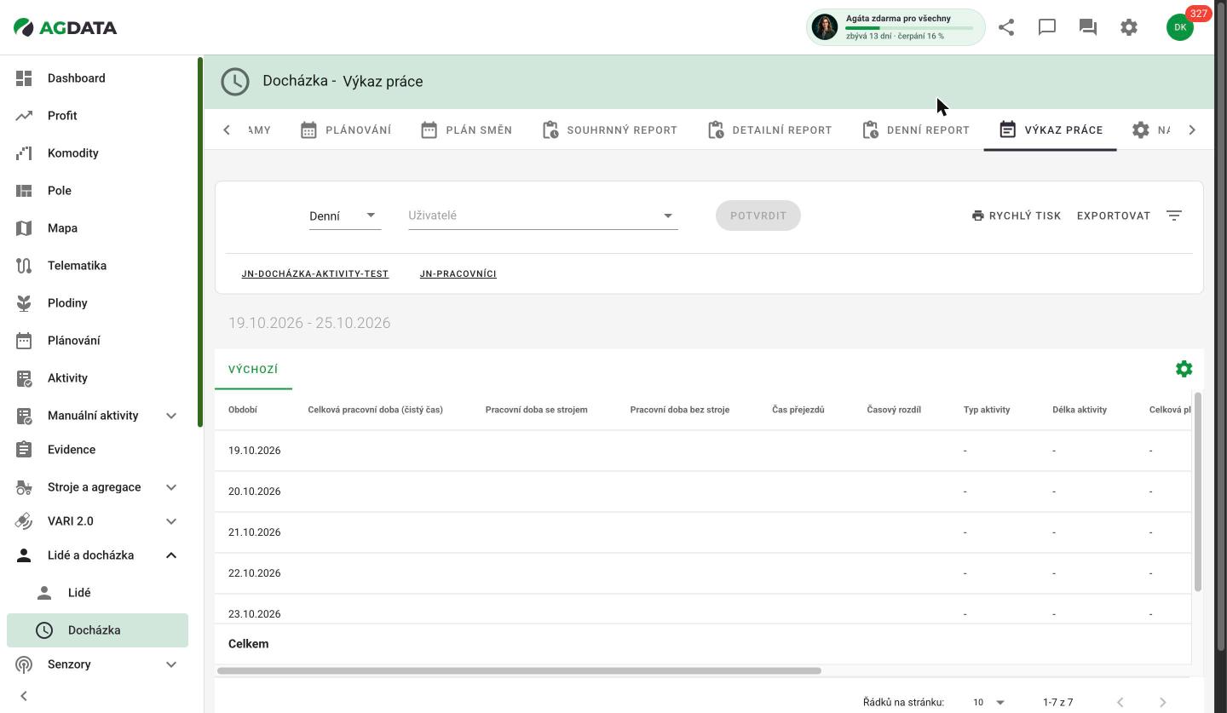Switch to Souhrnný report tab

610,130
